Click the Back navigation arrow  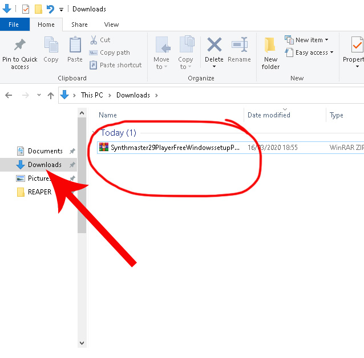coord(9,95)
